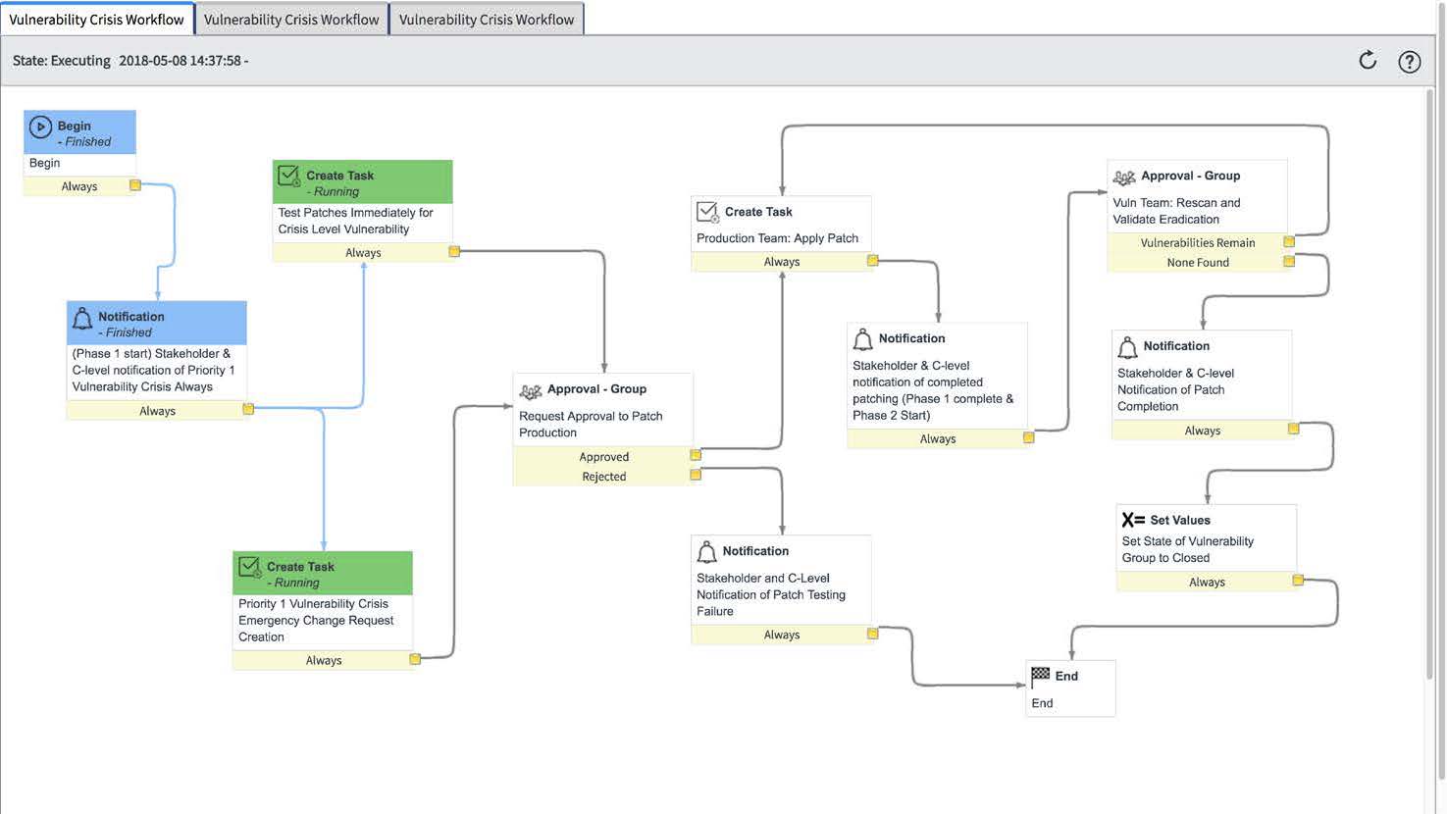Click the checklist icon on Test Patches task

pos(289,177)
